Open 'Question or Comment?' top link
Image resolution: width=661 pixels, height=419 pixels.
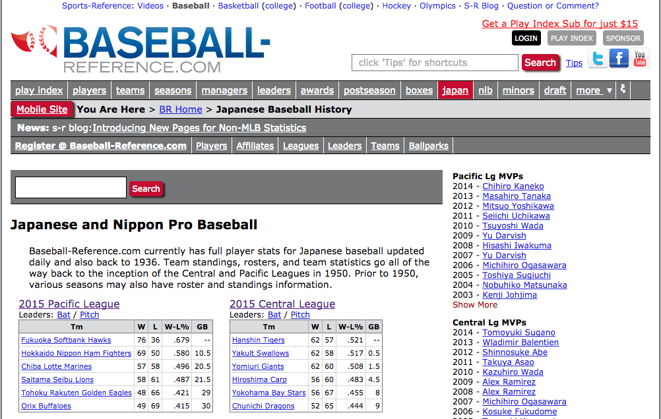[x=553, y=6]
